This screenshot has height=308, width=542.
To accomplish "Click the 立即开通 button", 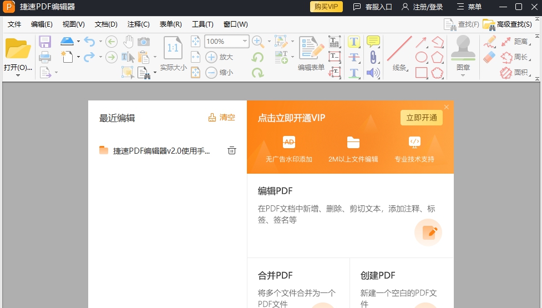I will 422,118.
